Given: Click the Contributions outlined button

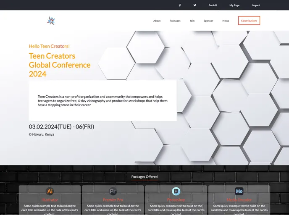Looking at the screenshot, I should (249, 21).
